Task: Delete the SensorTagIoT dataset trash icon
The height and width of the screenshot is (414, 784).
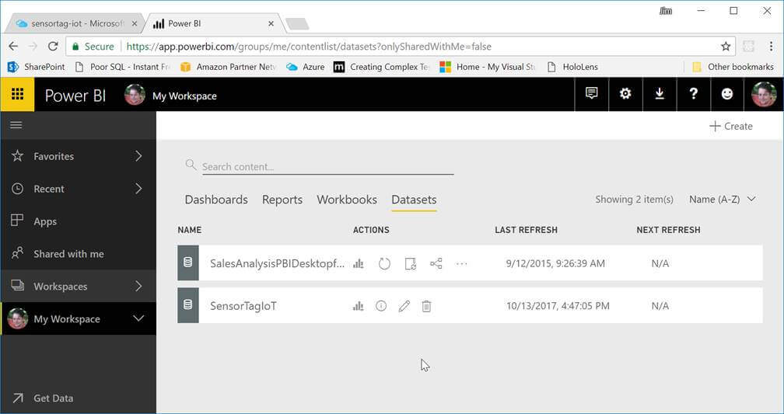Action: pos(426,305)
